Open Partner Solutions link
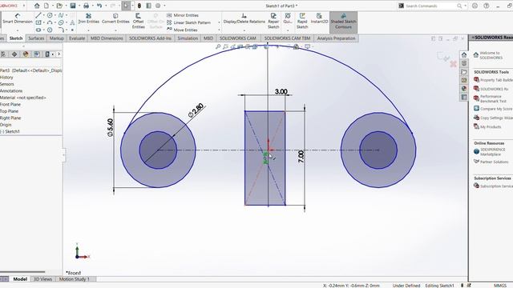The image size is (513, 288). (x=494, y=162)
